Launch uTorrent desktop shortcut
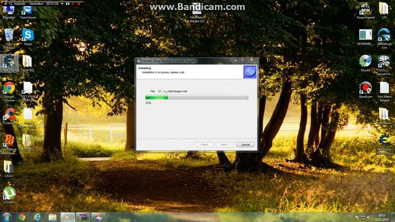395x222 pixels. coord(9,195)
